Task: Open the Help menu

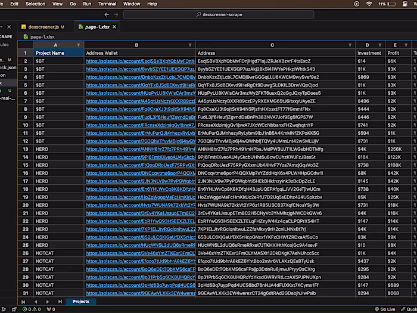Action: click(x=152, y=4)
